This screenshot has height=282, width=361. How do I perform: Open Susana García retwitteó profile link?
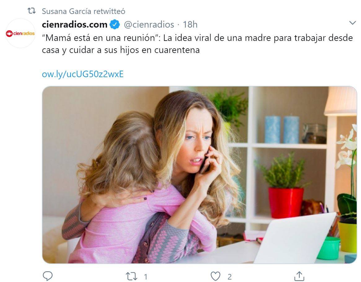(x=83, y=11)
